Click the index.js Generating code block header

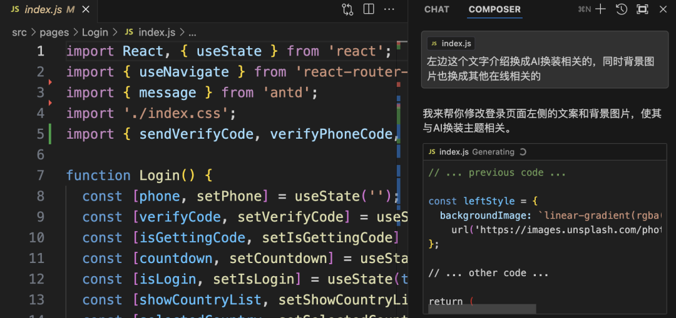coord(545,152)
